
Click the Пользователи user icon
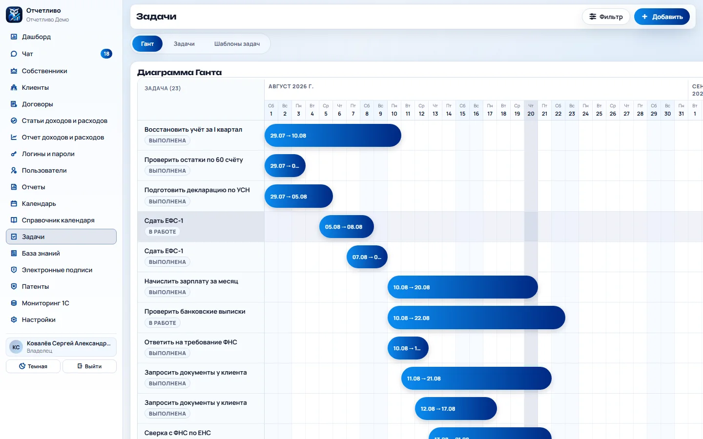[x=14, y=170]
